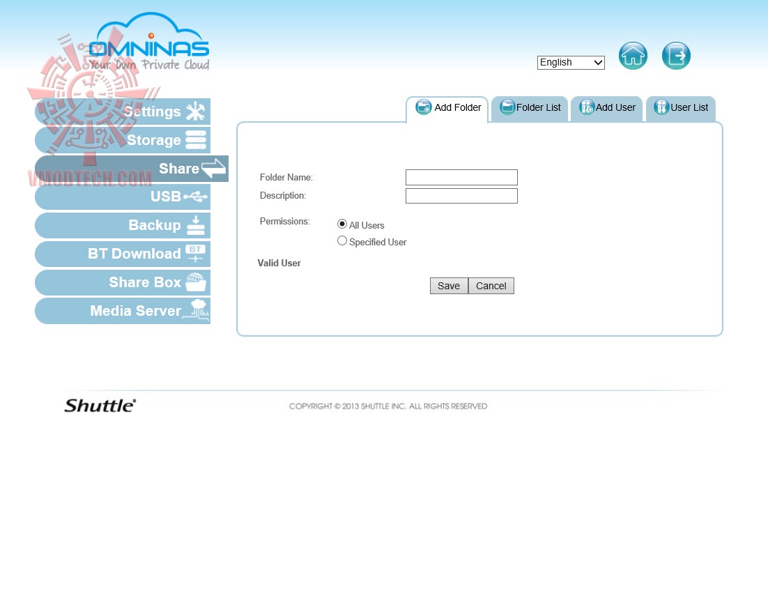Click the 'Specified User' label text
Image resolution: width=768 pixels, height=612 pixels.
pyautogui.click(x=378, y=242)
